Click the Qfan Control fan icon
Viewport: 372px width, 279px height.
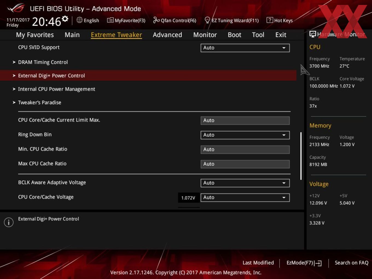pos(156,20)
